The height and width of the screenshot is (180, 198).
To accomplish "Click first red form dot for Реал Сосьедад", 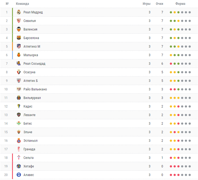I will tap(171, 64).
